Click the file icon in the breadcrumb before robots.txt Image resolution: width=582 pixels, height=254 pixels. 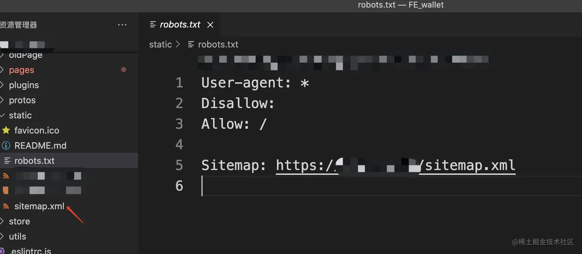(x=191, y=44)
